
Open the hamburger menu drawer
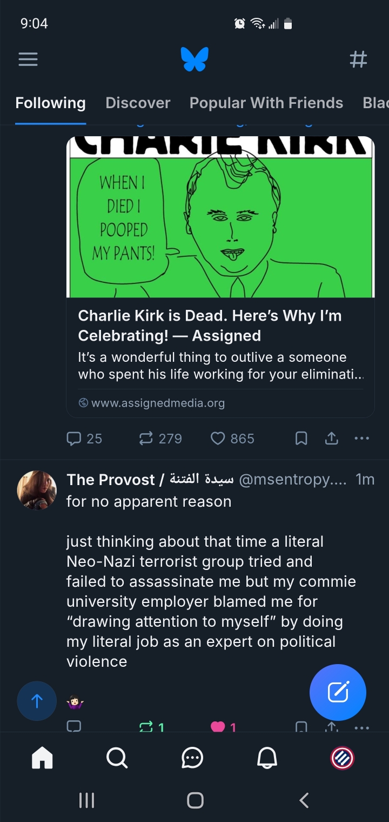[28, 59]
